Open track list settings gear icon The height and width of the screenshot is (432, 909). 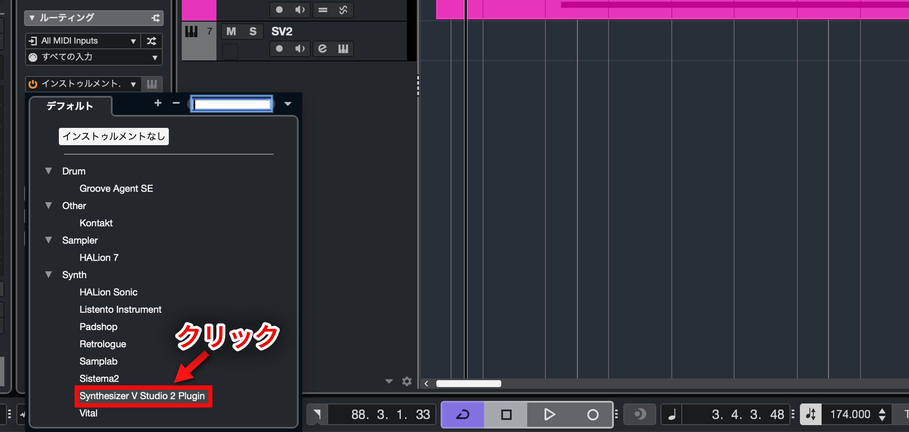407,381
